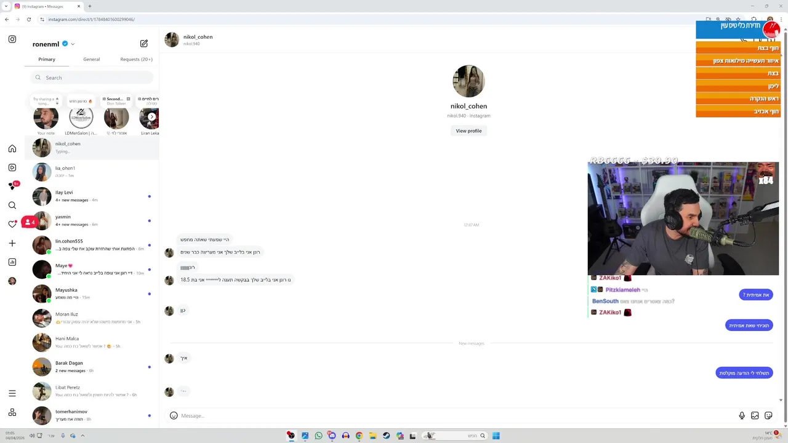Open the Dashboard insights icon
This screenshot has width=788, height=443.
pos(12,262)
